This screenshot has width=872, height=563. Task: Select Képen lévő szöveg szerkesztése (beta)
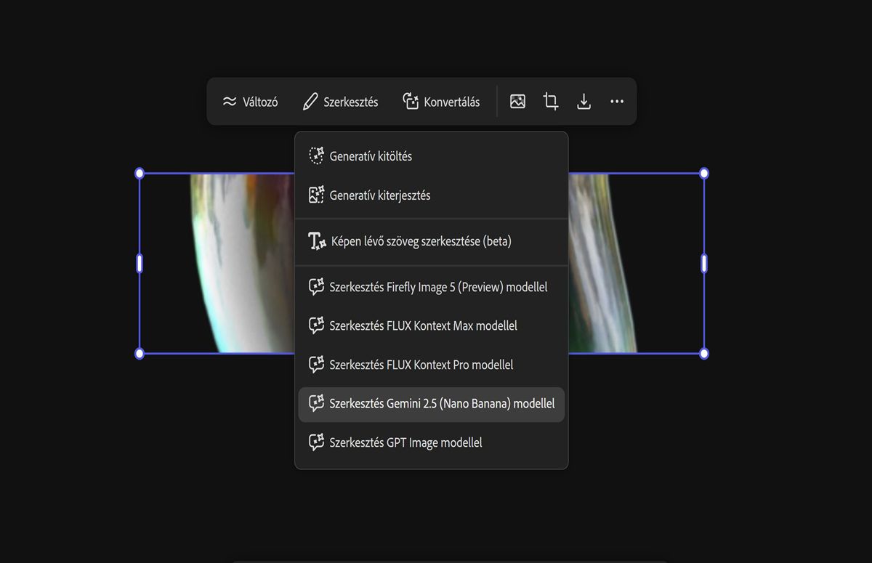click(432, 241)
